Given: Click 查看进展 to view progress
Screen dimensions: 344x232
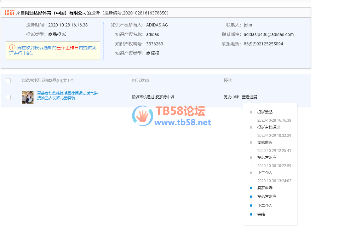Looking at the screenshot, I should click(249, 97).
